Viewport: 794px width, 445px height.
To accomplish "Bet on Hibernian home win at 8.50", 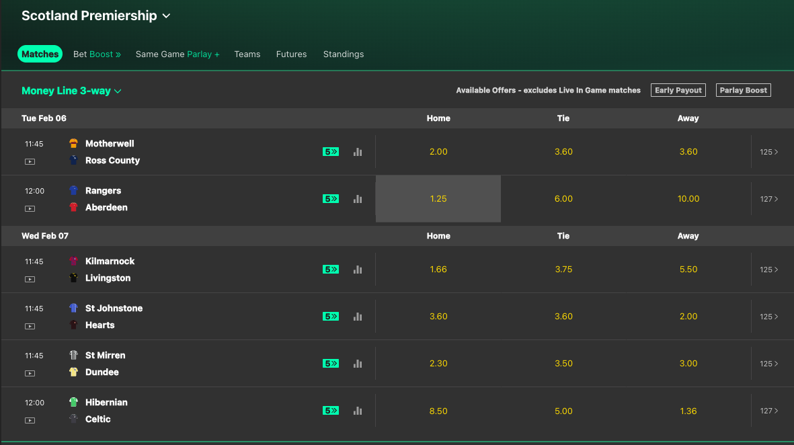I will pyautogui.click(x=438, y=411).
